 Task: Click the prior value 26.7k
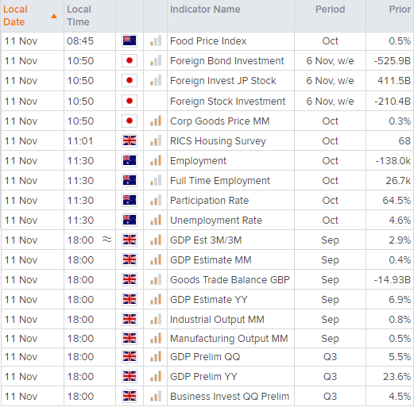[x=398, y=181]
